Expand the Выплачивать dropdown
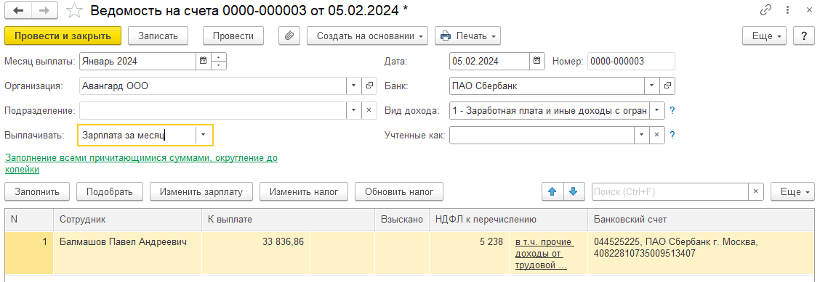This screenshot has width=820, height=282. 204,135
